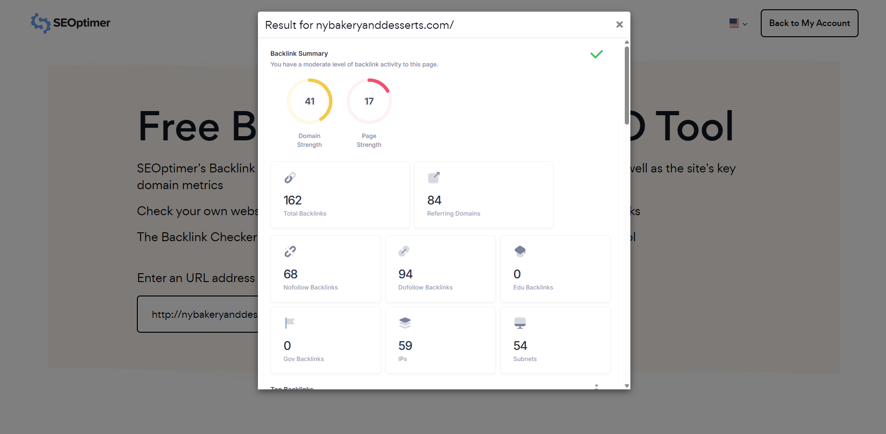The image size is (886, 434).
Task: Click Back to My Account button
Action: click(809, 23)
